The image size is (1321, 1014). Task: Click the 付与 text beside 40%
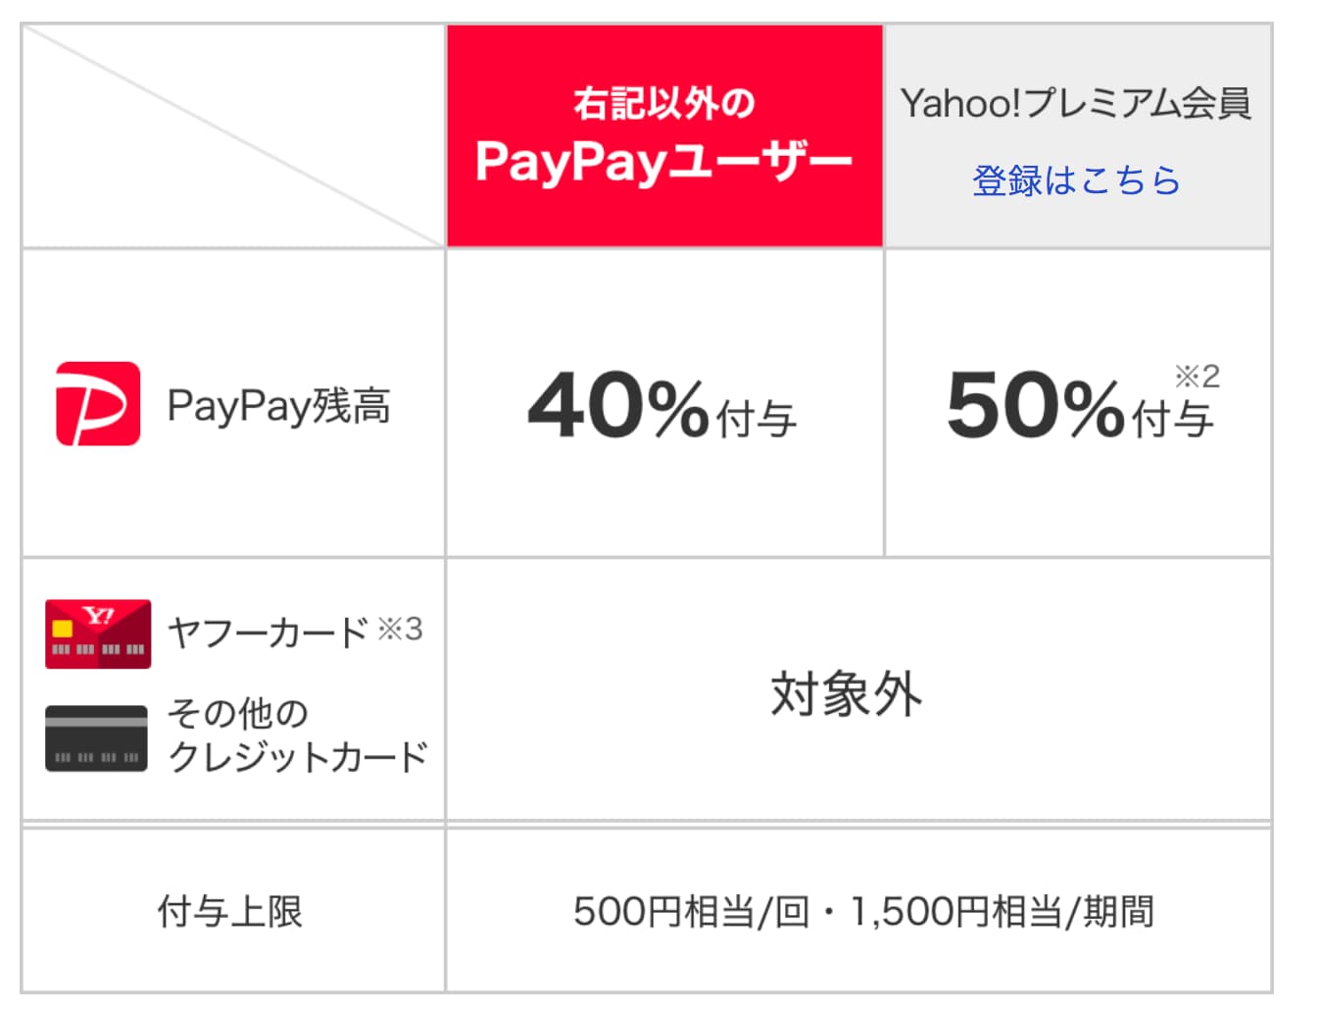point(757,420)
